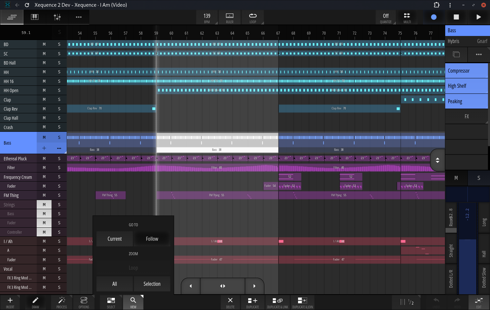This screenshot has width=490, height=310.
Task: Open the Quantize Off dropdown
Action: (x=386, y=17)
